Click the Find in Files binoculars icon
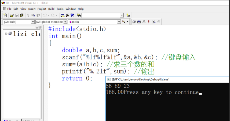 (79, 15)
